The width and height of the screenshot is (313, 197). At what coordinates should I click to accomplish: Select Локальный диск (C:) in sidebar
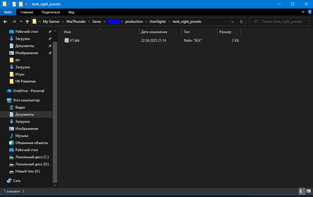pos(32,157)
